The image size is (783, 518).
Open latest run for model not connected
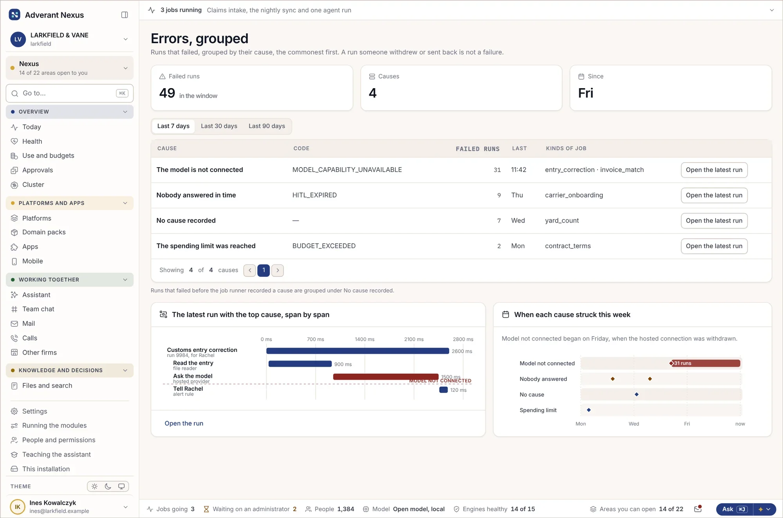pyautogui.click(x=714, y=170)
